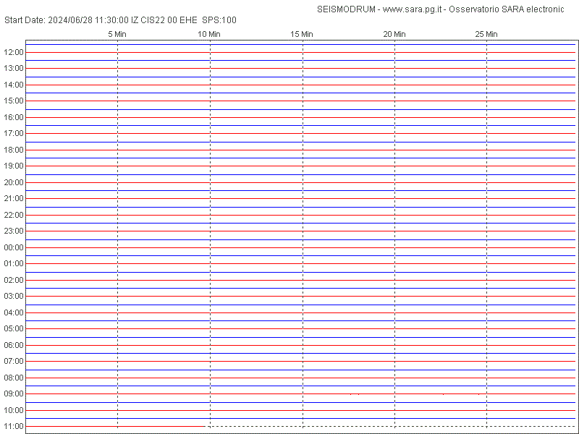Click the 19:00 hour label

pyautogui.click(x=13, y=166)
